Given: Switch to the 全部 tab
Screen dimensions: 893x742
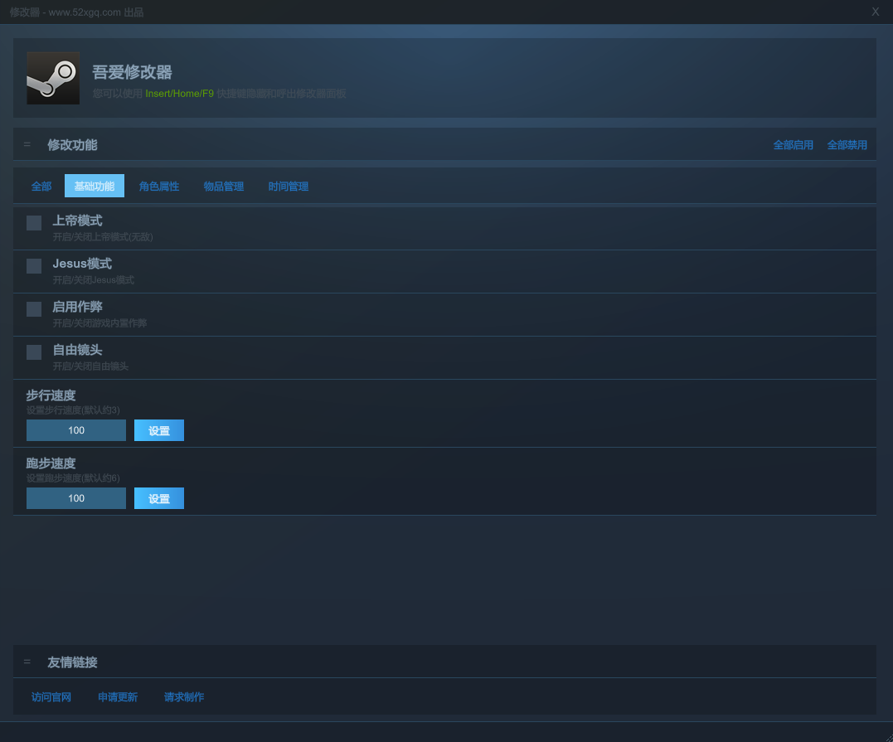Looking at the screenshot, I should pos(41,187).
